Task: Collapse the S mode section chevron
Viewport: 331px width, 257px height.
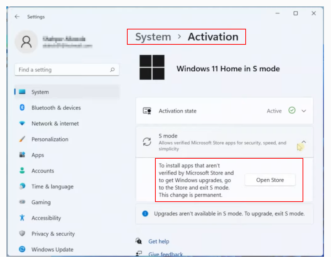Action: click(304, 142)
